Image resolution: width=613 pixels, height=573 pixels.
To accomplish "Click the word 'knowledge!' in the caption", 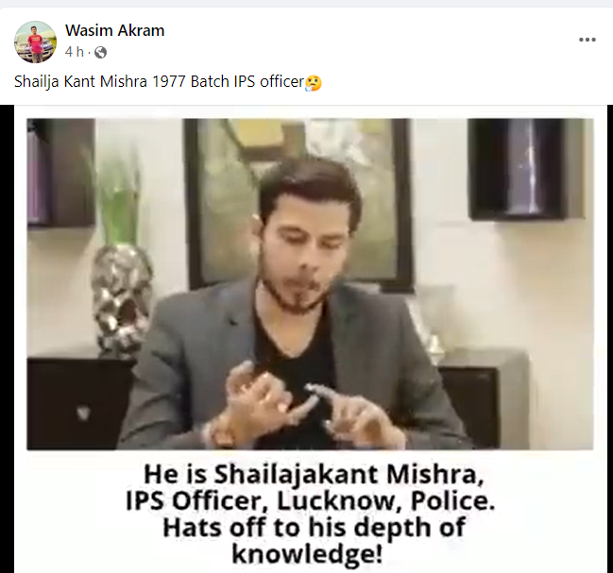I will coord(307,553).
